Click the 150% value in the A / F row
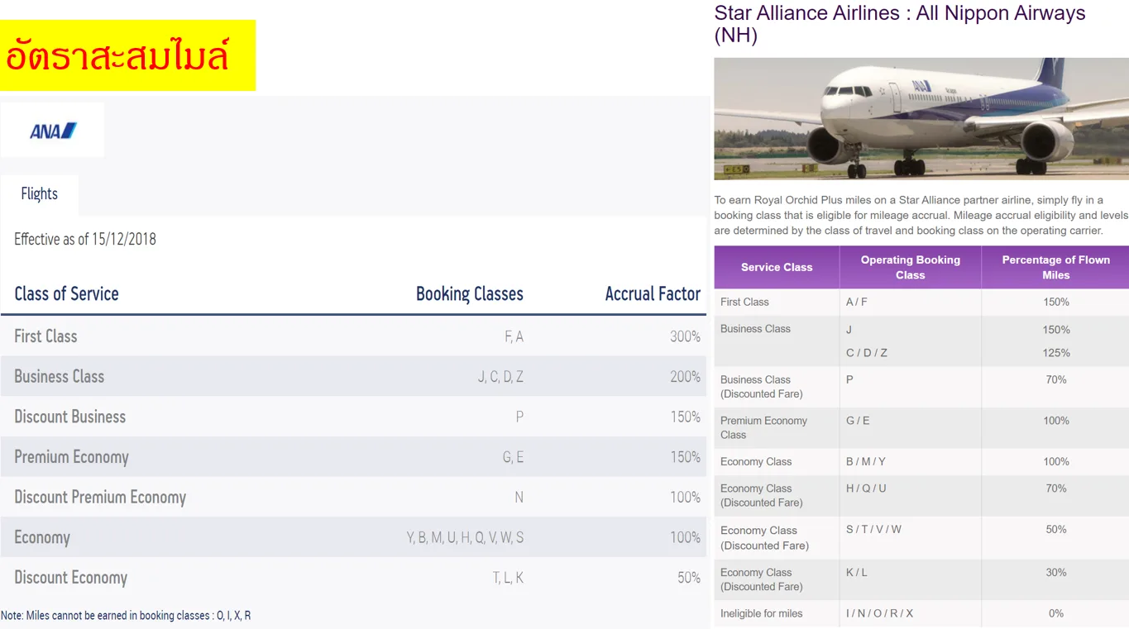The image size is (1129, 629). pos(1056,303)
